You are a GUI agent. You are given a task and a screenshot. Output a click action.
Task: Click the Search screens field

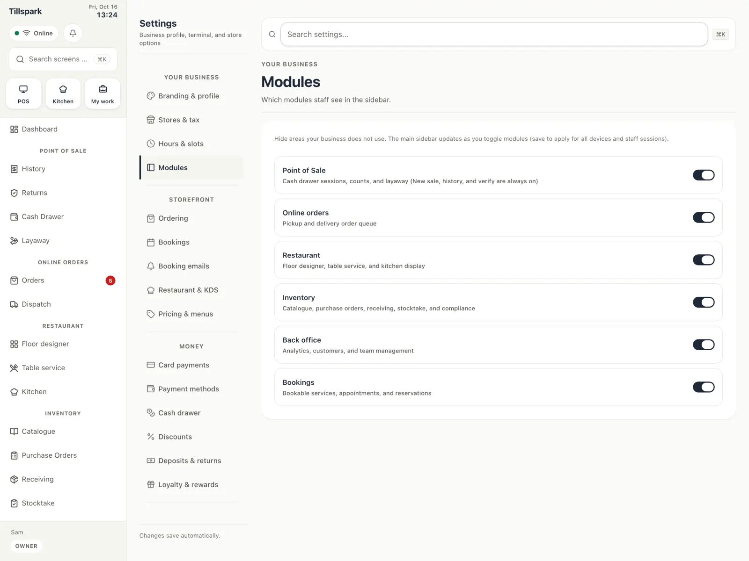tap(63, 59)
